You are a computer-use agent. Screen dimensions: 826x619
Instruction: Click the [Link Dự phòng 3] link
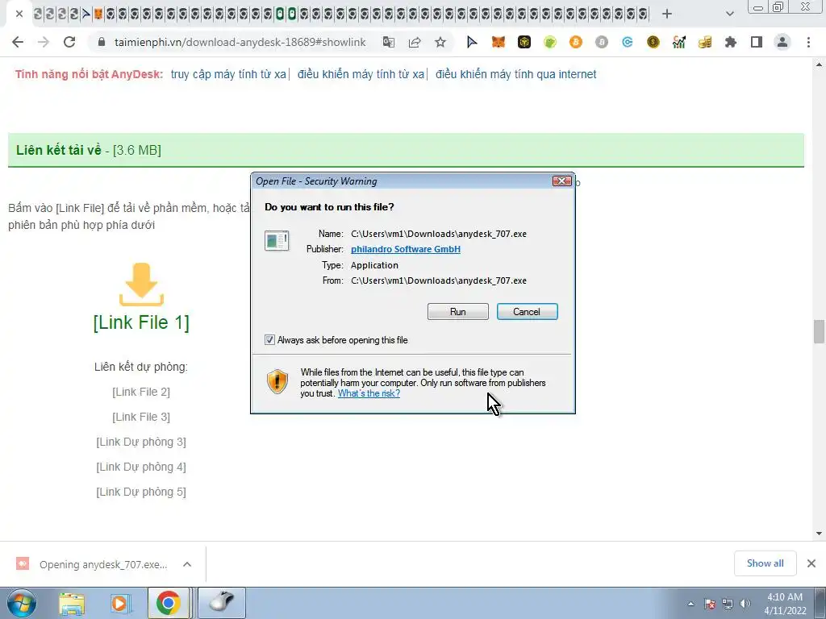coord(141,442)
